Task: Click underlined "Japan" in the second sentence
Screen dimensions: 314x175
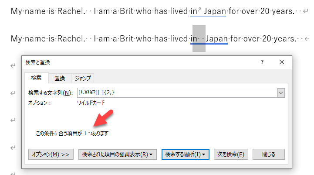Action: (x=216, y=39)
